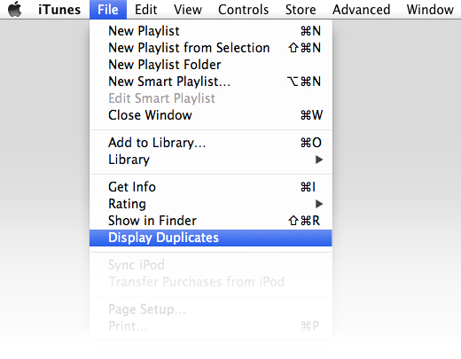Select Add to Library… entry
Image resolution: width=461 pixels, height=359 pixels.
211,143
